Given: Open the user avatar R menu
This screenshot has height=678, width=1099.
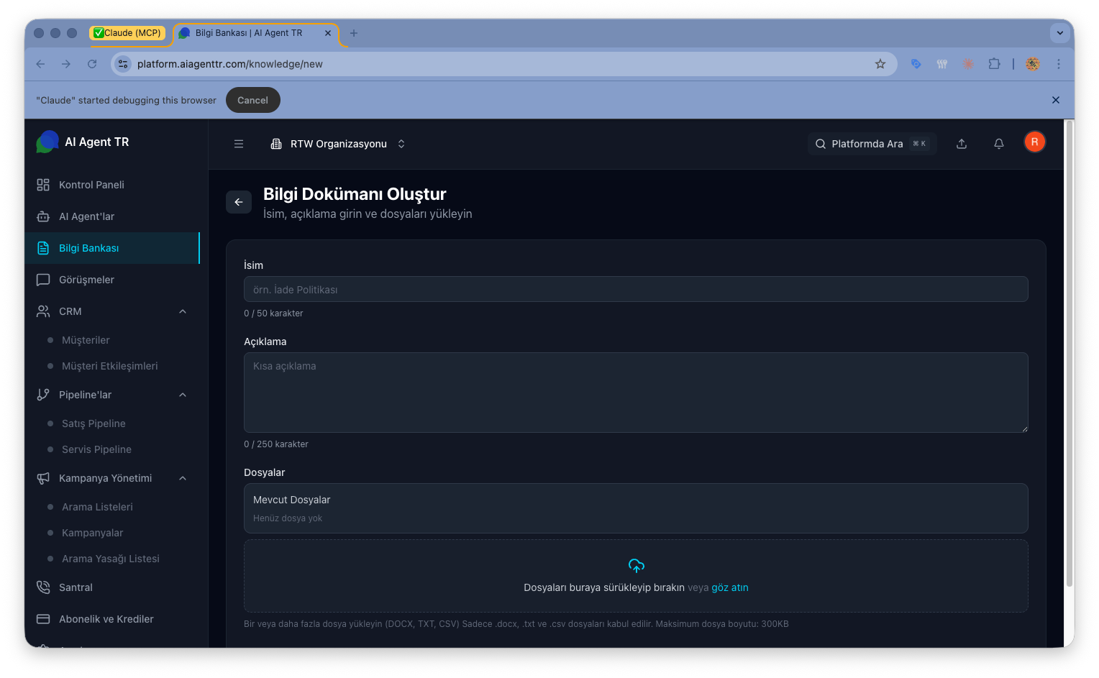Looking at the screenshot, I should click(1035, 142).
